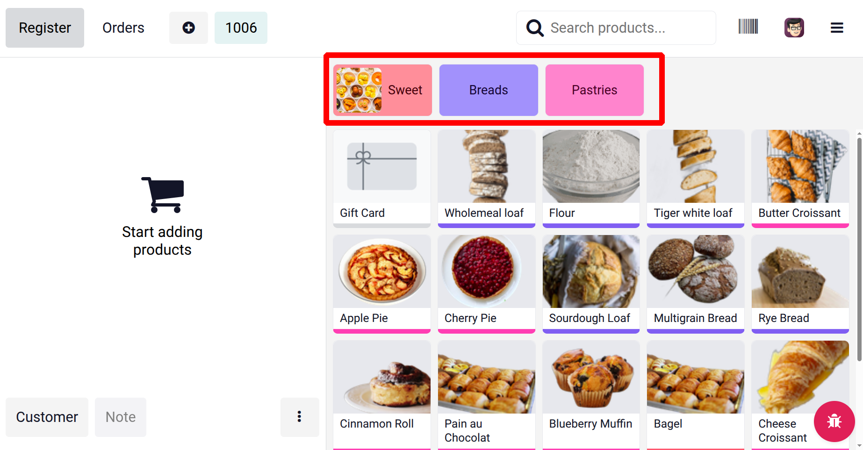Select the Cherry Pie product
Viewport: 863px width, 450px height.
pos(486,284)
